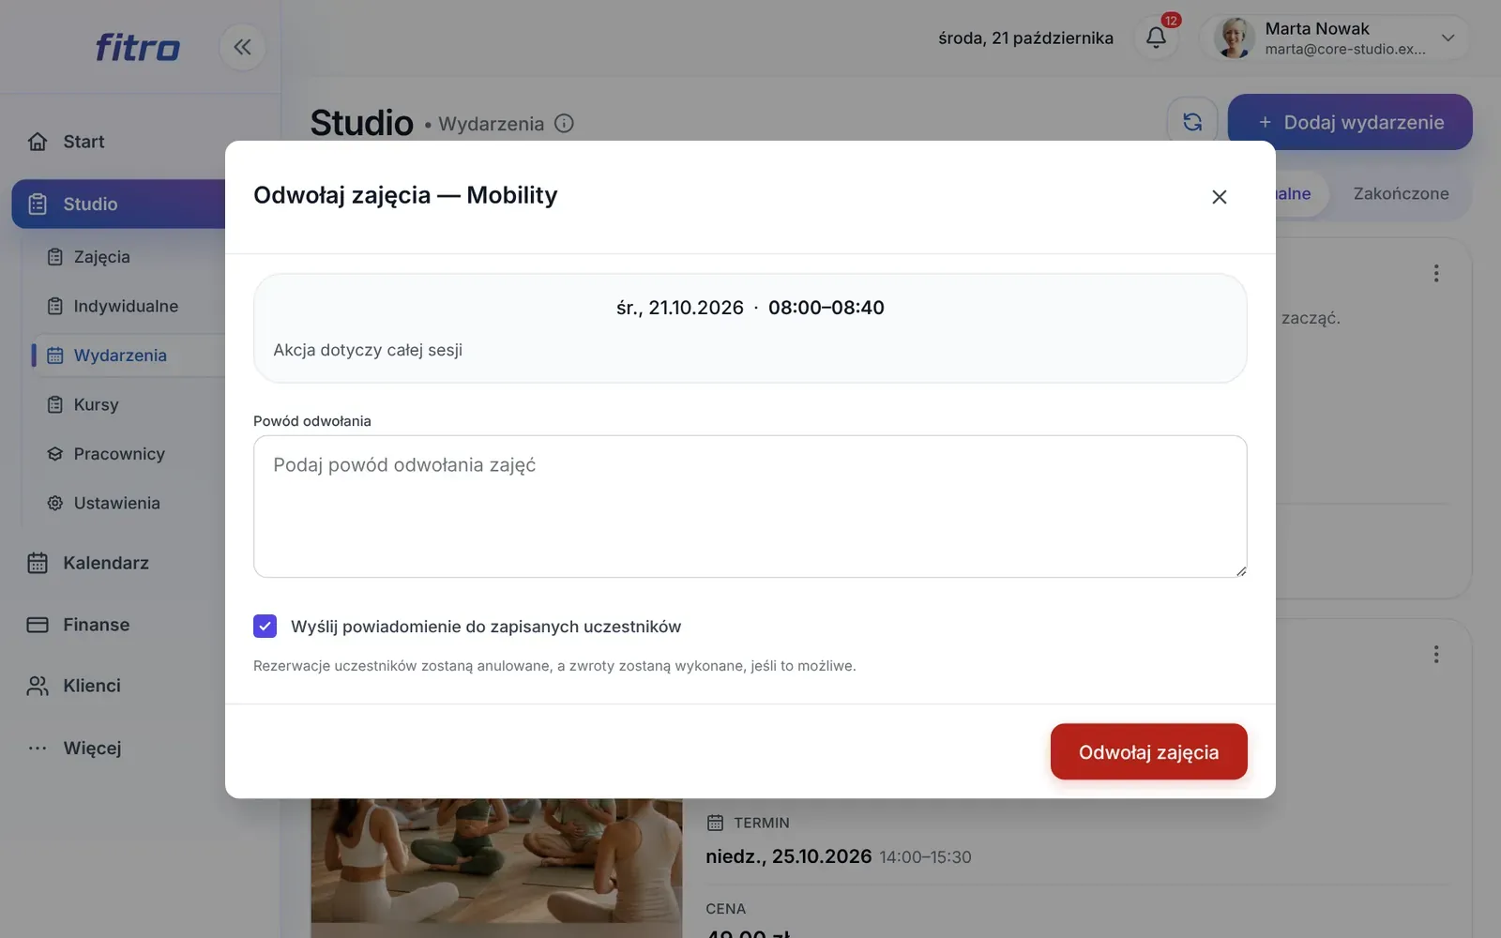Click the Akcja dotyczy całej sesji text
This screenshot has width=1501, height=938.
[368, 350]
